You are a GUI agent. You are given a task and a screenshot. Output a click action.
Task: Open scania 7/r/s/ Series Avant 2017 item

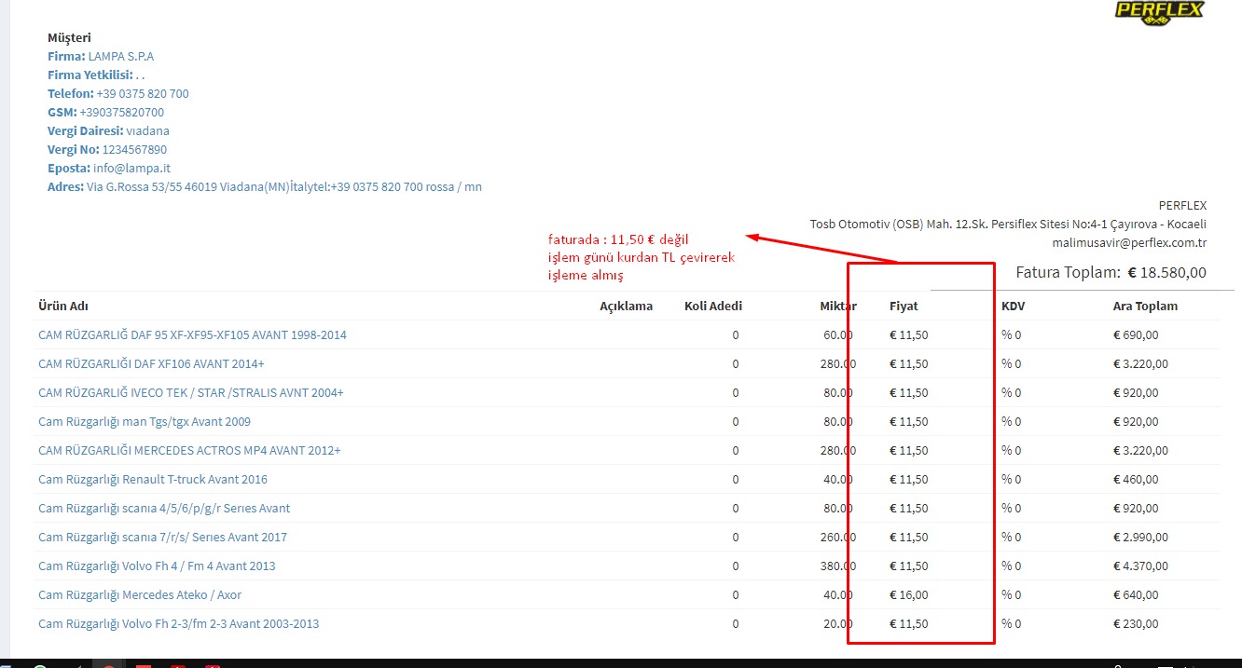[162, 537]
